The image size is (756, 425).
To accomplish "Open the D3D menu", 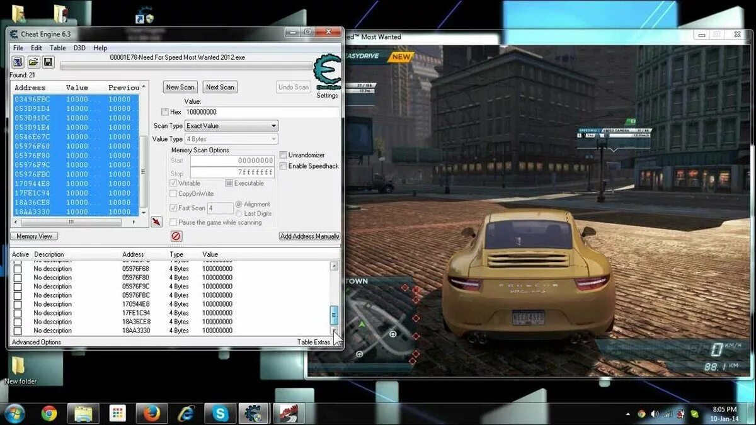I will (79, 48).
